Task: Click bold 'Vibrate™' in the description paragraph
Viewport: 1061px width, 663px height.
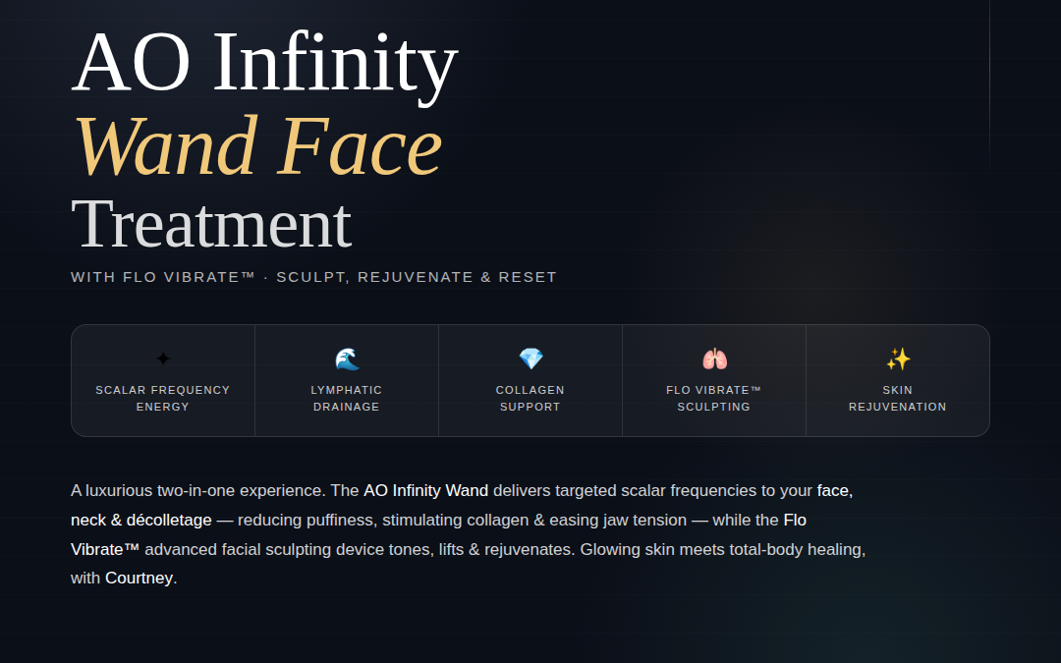Action: [x=105, y=549]
